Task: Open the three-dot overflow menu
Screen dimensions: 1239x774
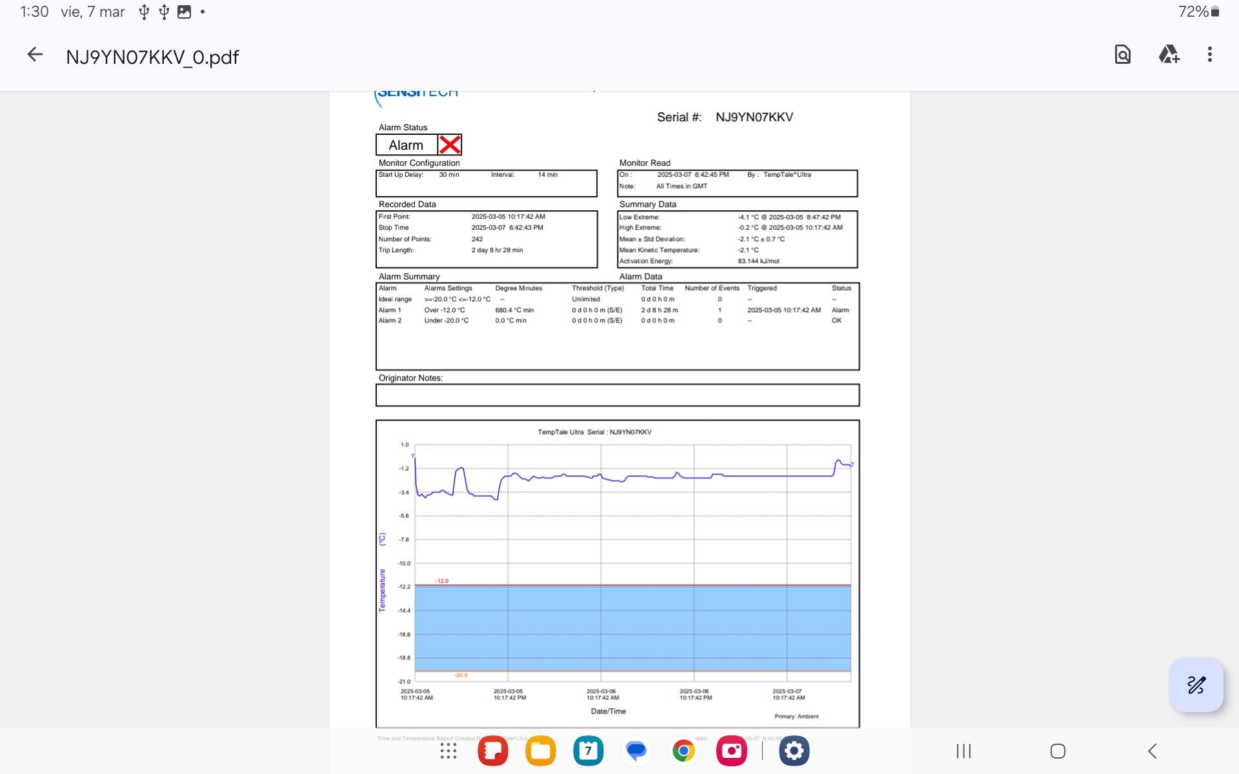Action: (x=1210, y=55)
